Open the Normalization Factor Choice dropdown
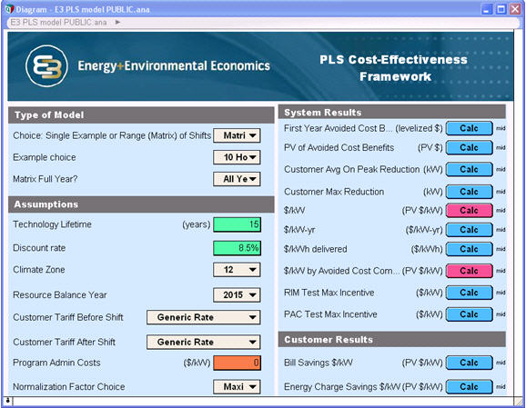 [x=237, y=387]
